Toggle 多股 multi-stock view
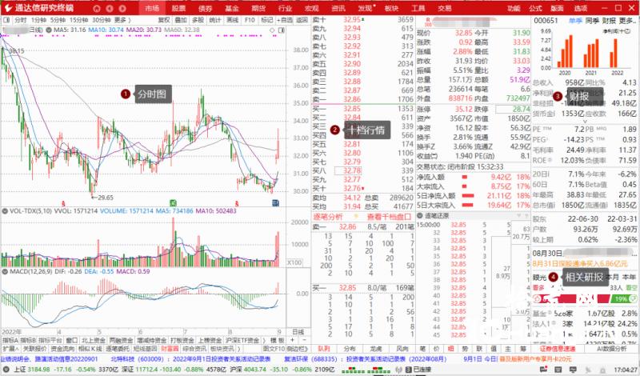The width and height of the screenshot is (640, 376). click(x=198, y=19)
